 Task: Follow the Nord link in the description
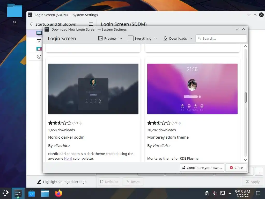coord(68,158)
